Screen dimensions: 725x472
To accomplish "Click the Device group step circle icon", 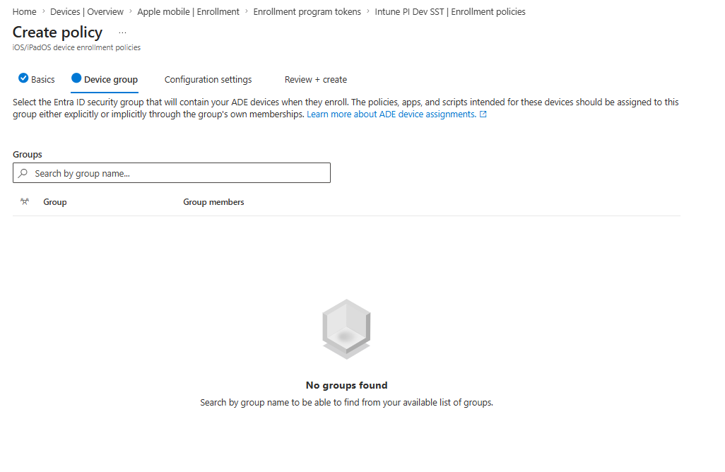I will coord(76,78).
